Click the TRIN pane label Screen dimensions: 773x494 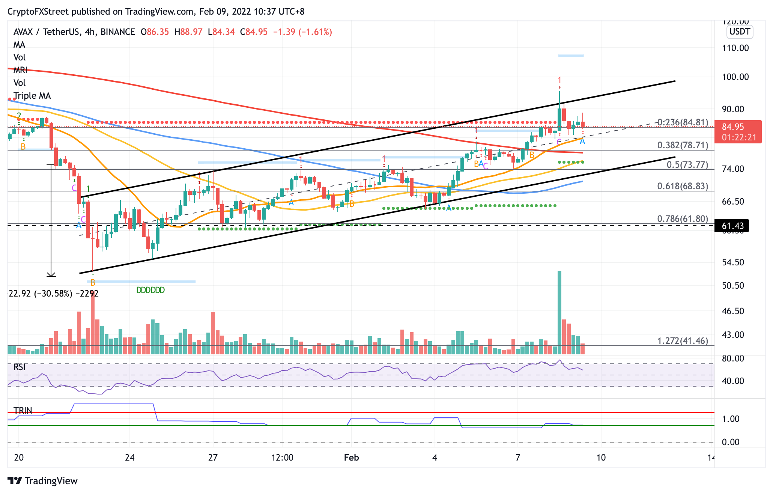[23, 410]
